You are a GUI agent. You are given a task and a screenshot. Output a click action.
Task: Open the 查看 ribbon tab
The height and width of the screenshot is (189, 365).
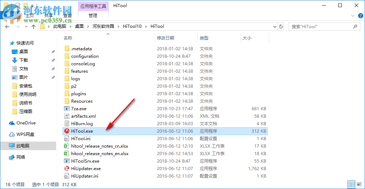pos(68,16)
